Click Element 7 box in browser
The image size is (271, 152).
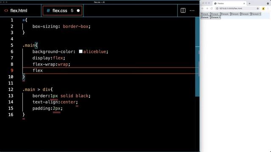tap(205, 17)
